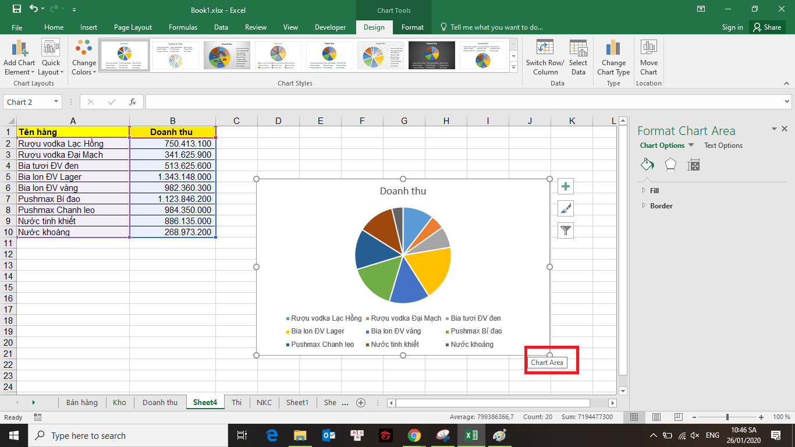Select the Effects pentagon icon
The height and width of the screenshot is (447, 795).
pyautogui.click(x=670, y=165)
